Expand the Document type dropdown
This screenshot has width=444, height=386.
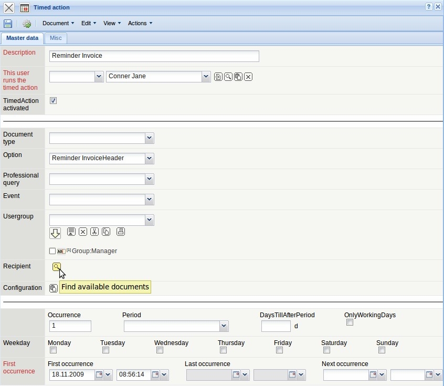[x=149, y=138]
